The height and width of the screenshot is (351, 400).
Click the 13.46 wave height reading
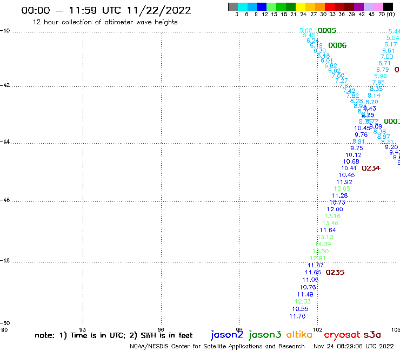pos(330,224)
